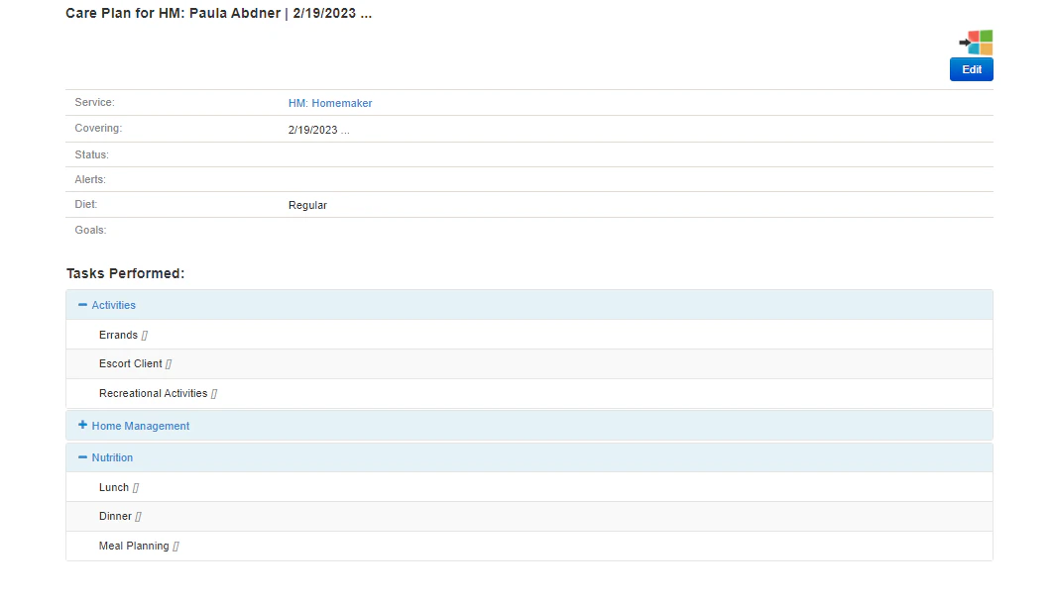Click the colorful Windows export icon
Viewport: 1053px width, 600px height.
[979, 42]
